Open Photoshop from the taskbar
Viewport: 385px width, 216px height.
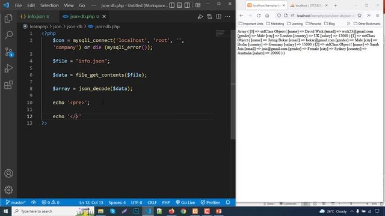pyautogui.click(x=136, y=211)
